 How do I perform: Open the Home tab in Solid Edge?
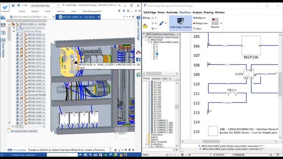pyautogui.click(x=22, y=11)
